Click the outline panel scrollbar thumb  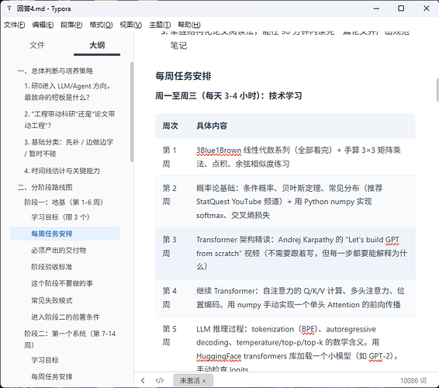coord(132,112)
